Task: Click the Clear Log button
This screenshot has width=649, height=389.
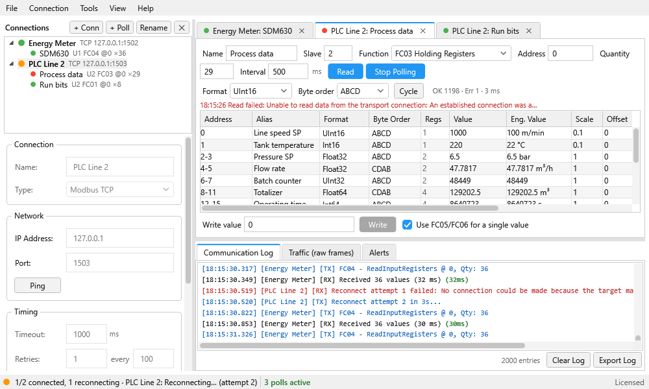Action: 569,360
